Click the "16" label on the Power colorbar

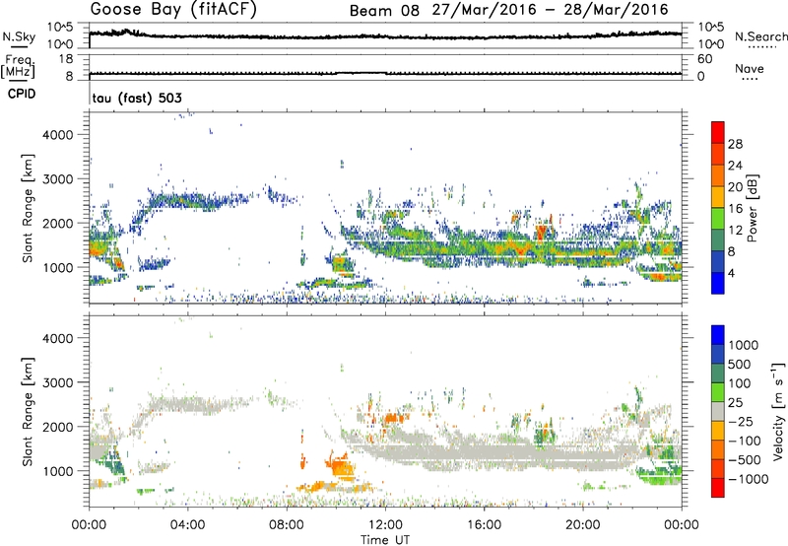[x=735, y=209]
